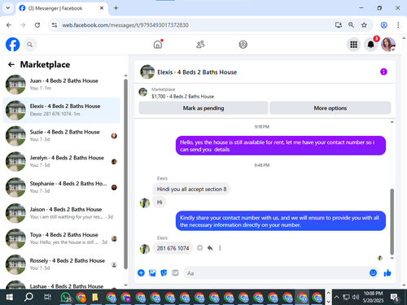The height and width of the screenshot is (305, 407).
Task: Open the emoji picker in message field
Action: pyautogui.click(x=373, y=272)
